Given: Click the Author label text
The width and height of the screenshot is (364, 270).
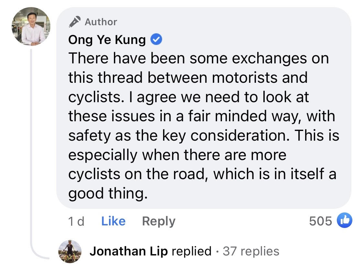Looking at the screenshot, I should click(101, 22).
